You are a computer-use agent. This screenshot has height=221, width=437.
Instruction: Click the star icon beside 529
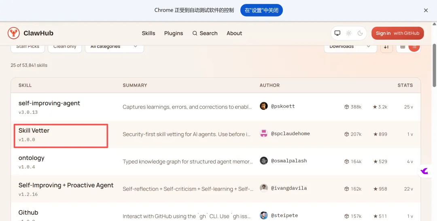(x=375, y=161)
